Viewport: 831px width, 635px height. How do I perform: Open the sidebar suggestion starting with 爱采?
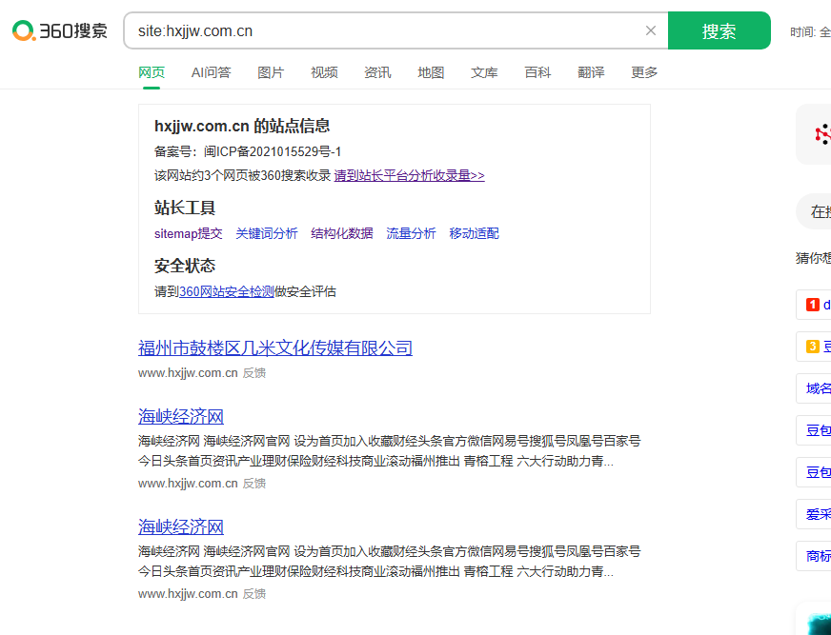pos(815,514)
